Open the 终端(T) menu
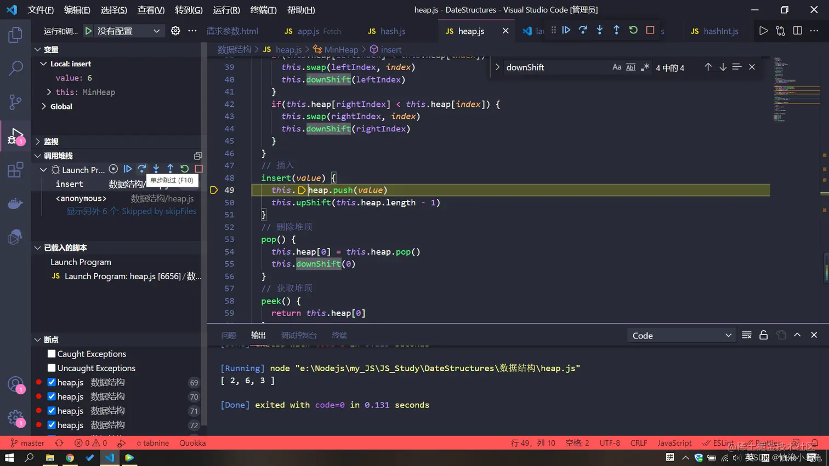 (x=263, y=10)
